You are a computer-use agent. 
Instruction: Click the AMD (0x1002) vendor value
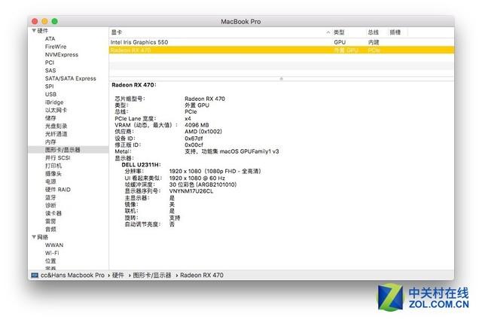tap(203, 132)
